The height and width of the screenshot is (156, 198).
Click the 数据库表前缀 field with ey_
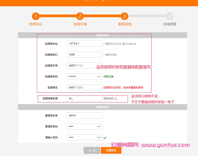tap(84, 99)
